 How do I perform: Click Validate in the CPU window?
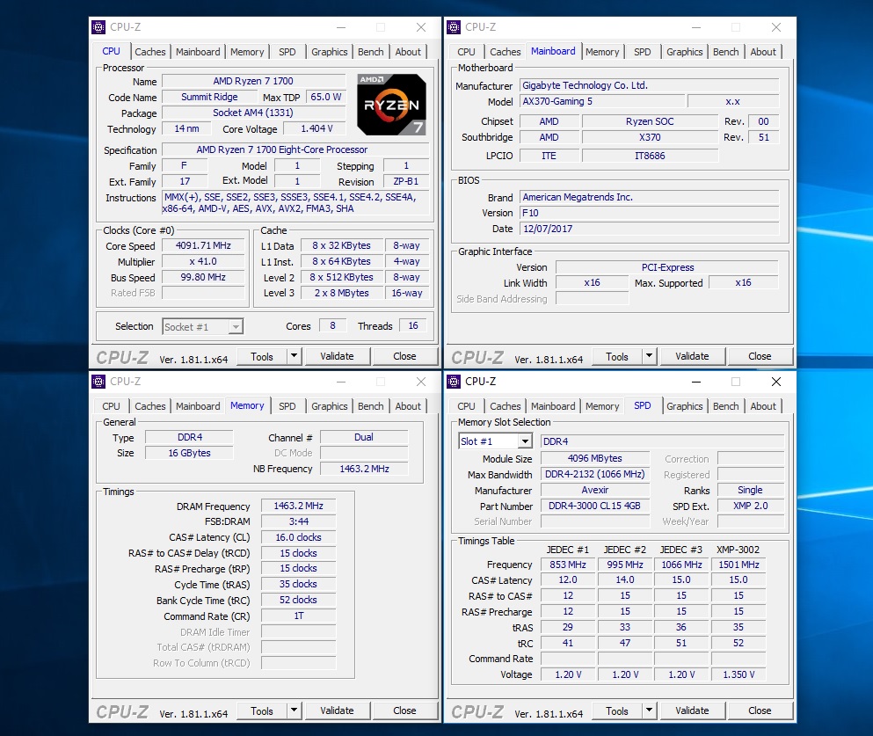pyautogui.click(x=337, y=356)
